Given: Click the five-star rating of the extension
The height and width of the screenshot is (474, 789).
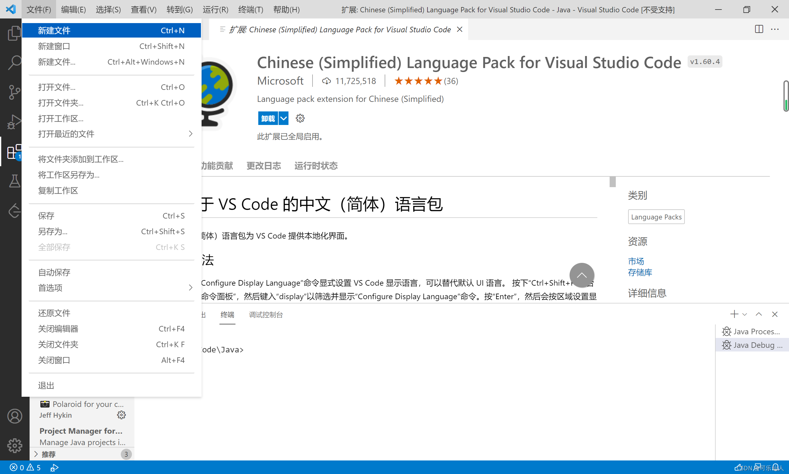Looking at the screenshot, I should pos(418,81).
